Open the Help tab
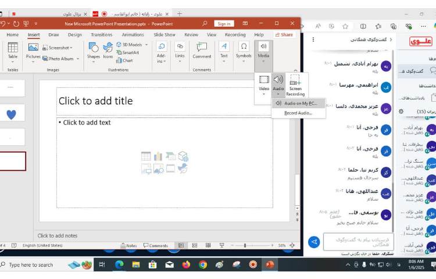The width and height of the screenshot is (436, 279). click(259, 35)
